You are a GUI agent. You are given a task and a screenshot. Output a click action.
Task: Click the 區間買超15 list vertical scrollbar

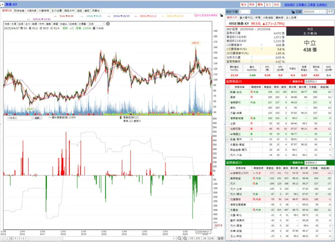pos(333,122)
